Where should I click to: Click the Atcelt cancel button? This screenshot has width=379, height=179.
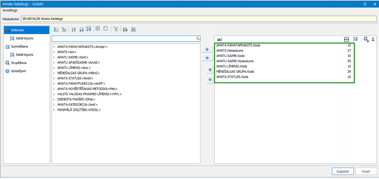click(x=366, y=171)
